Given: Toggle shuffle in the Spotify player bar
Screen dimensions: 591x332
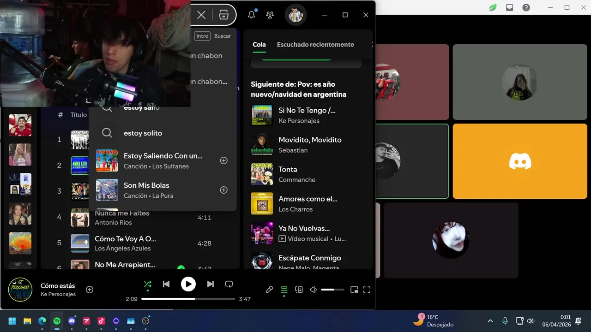Looking at the screenshot, I should [148, 284].
